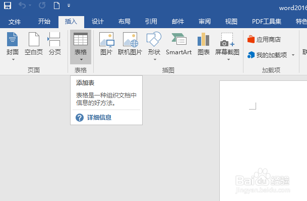Switch to the 开始 tab
Viewport: 307px width, 201px height.
[44, 22]
